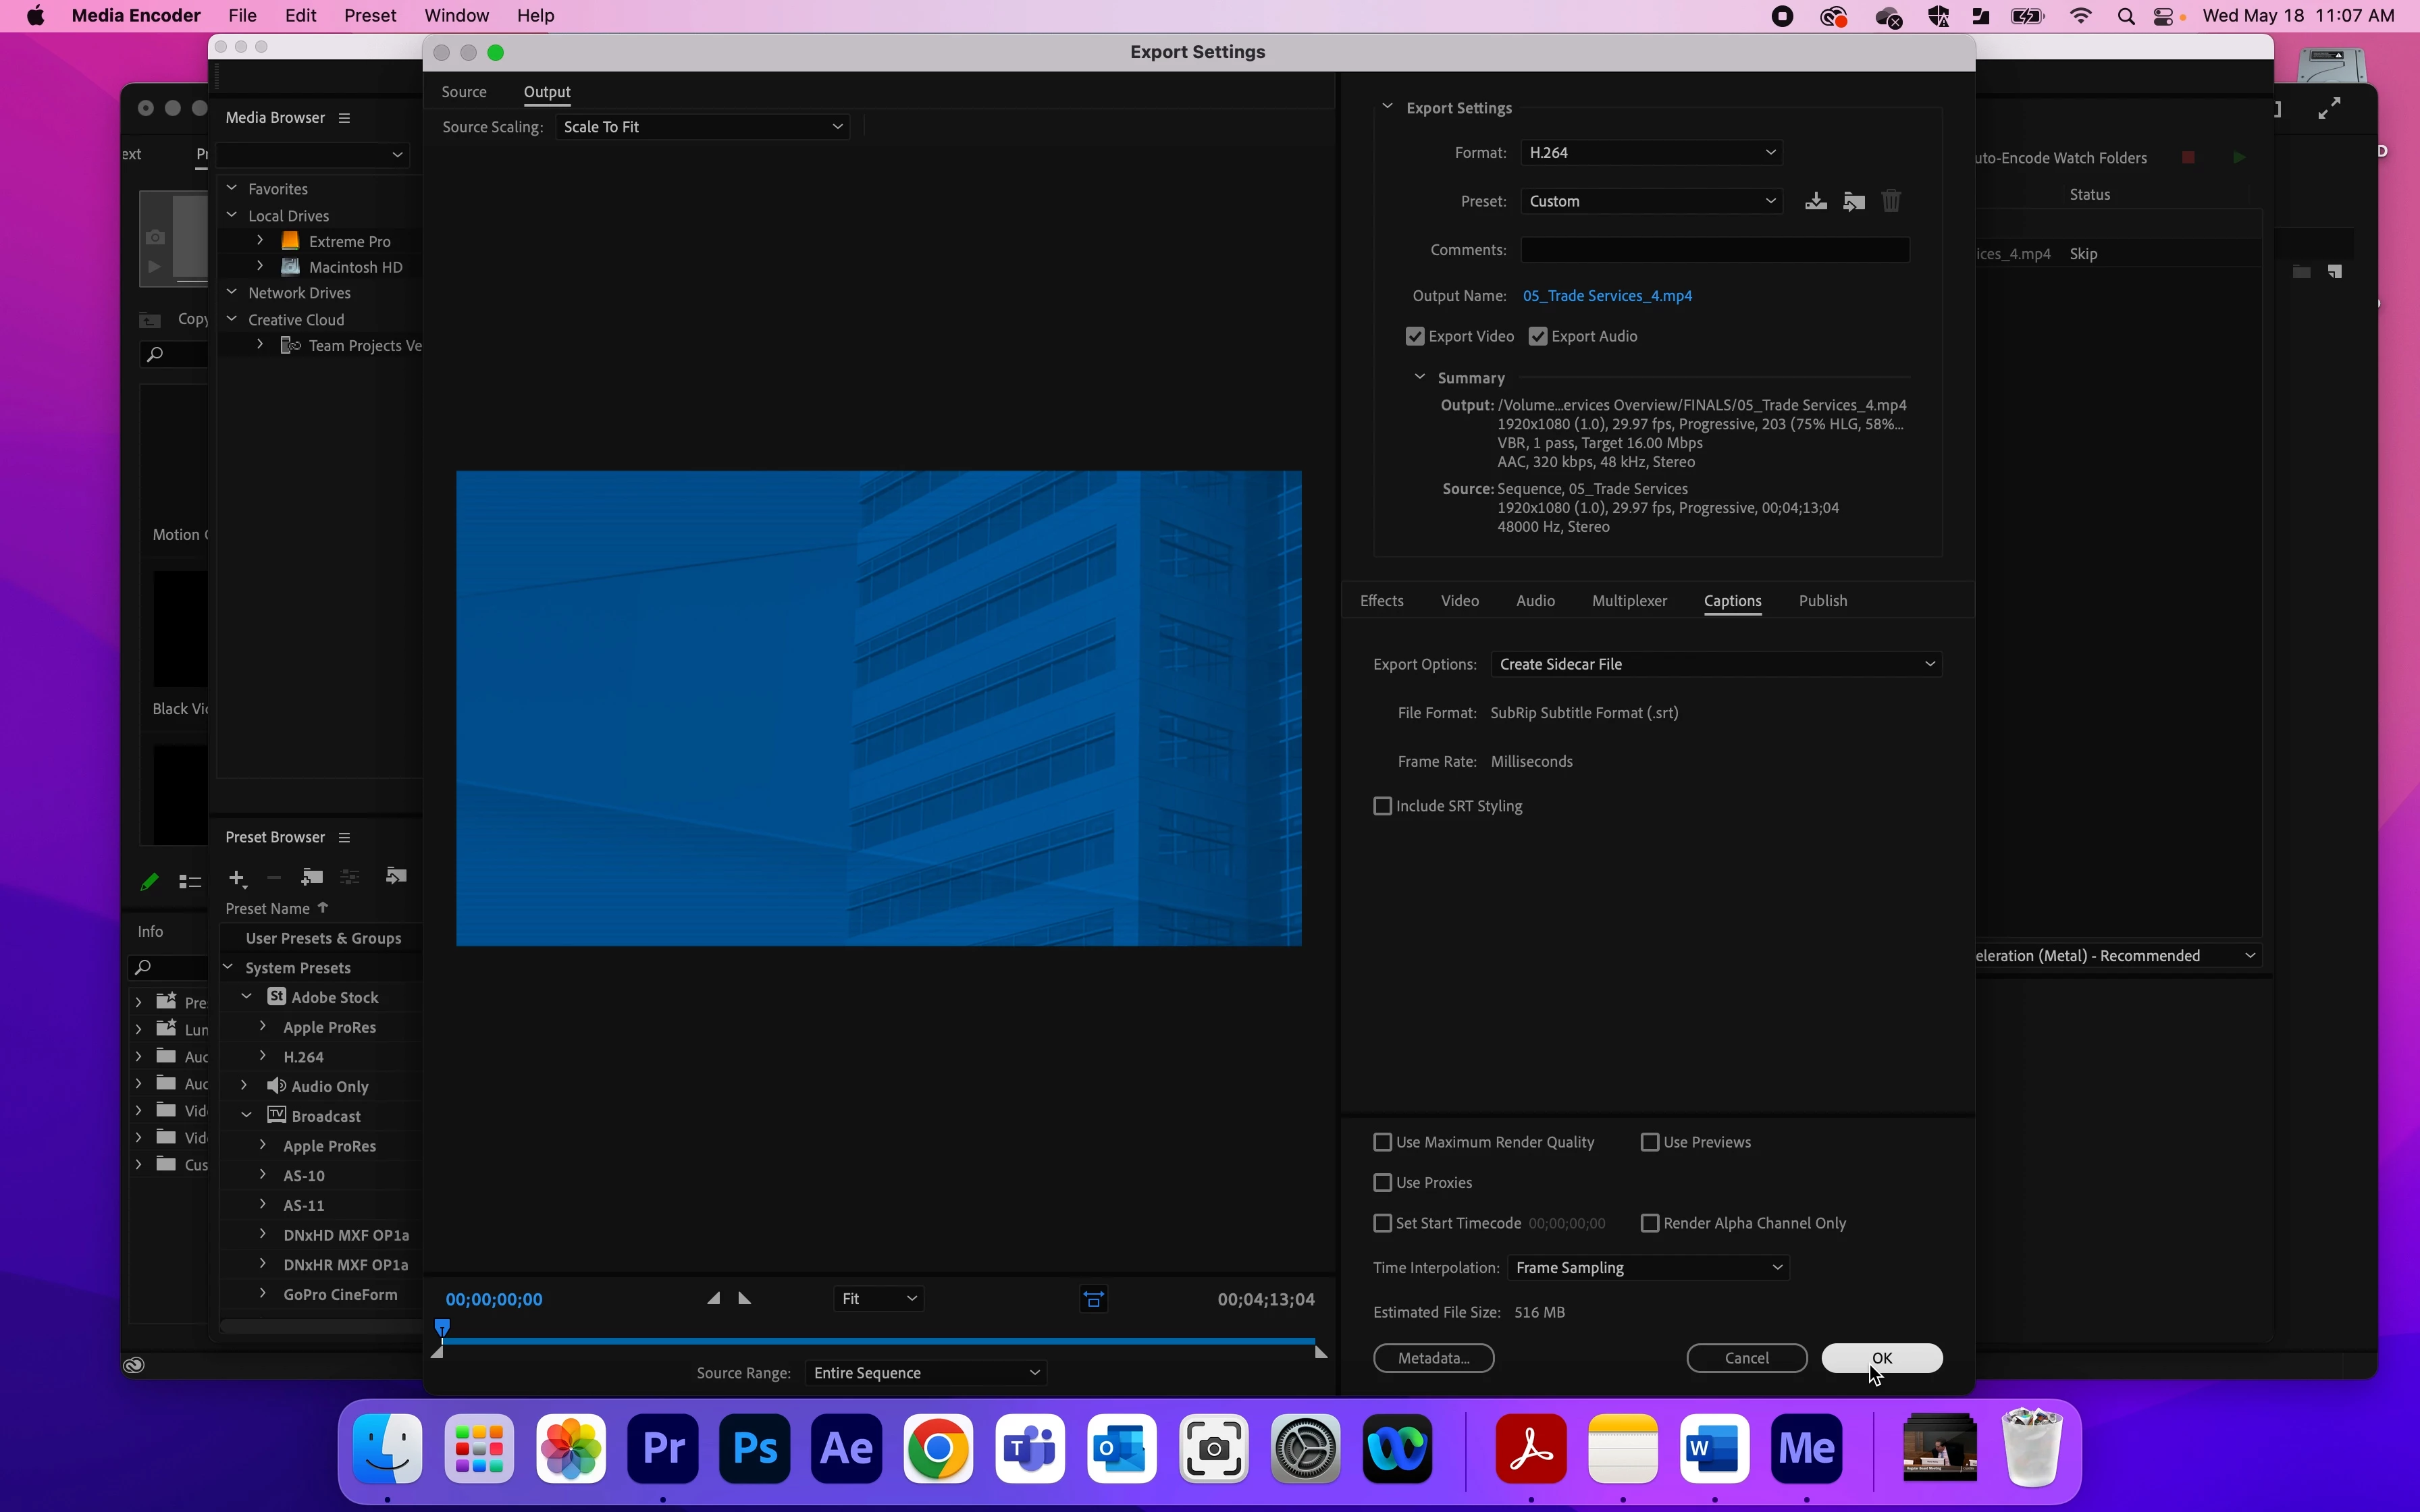The height and width of the screenshot is (1512, 2420).
Task: Open Time Interpolation Frame Sampling dropdown
Action: click(x=1647, y=1267)
